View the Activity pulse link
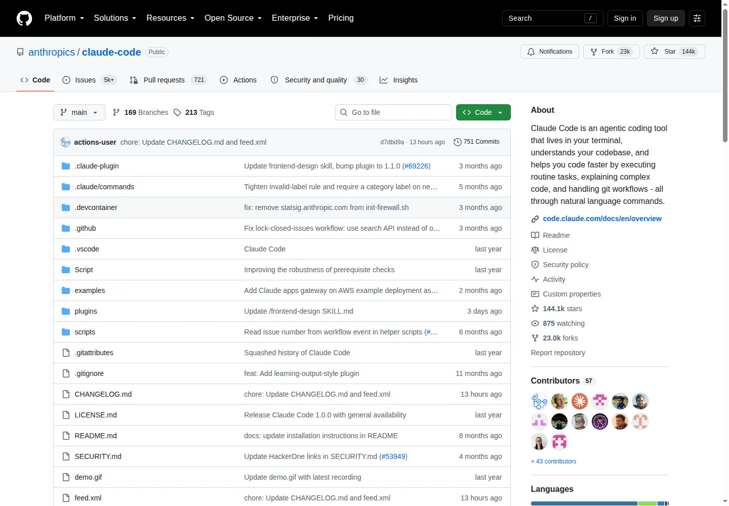 tap(548, 279)
